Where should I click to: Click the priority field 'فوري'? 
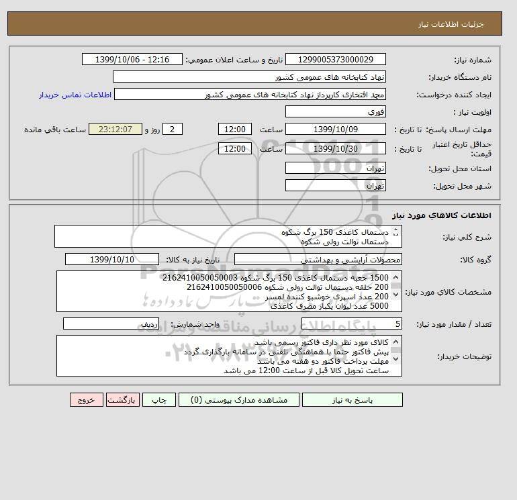335,111
